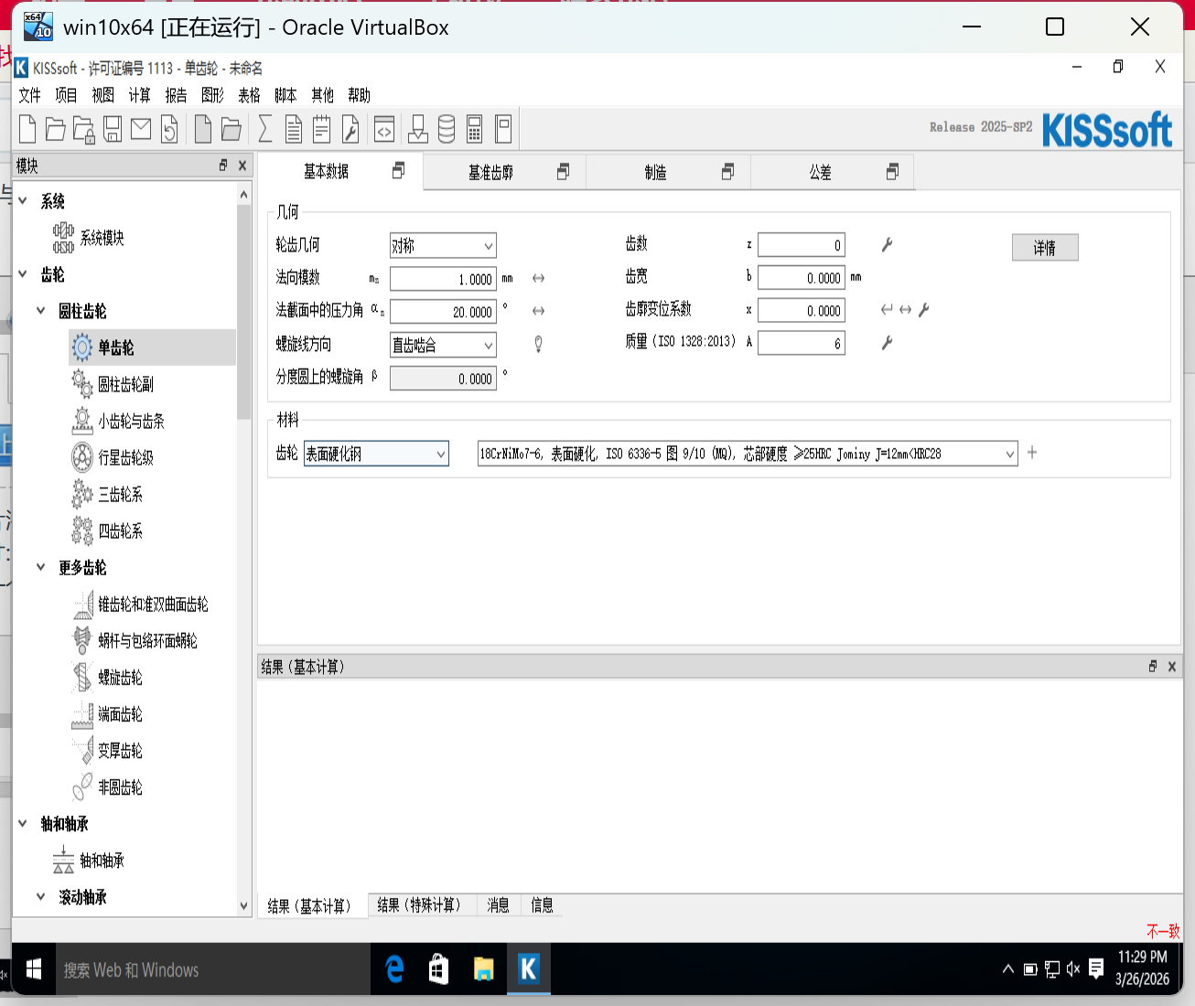
Task: Switch to the 公差 tab
Action: pyautogui.click(x=822, y=171)
